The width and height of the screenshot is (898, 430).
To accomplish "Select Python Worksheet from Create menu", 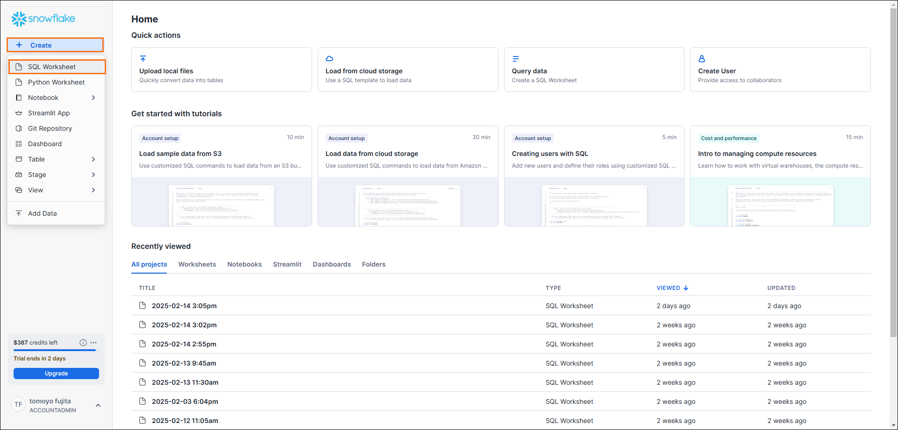I will pyautogui.click(x=56, y=82).
